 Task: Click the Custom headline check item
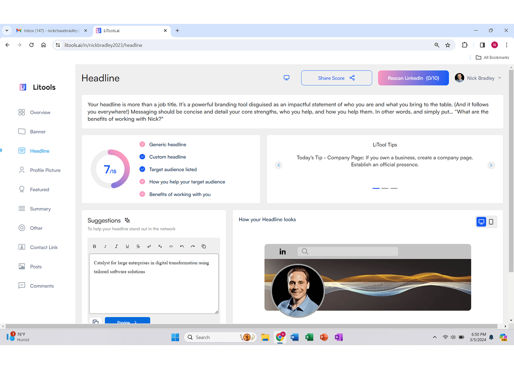point(163,157)
